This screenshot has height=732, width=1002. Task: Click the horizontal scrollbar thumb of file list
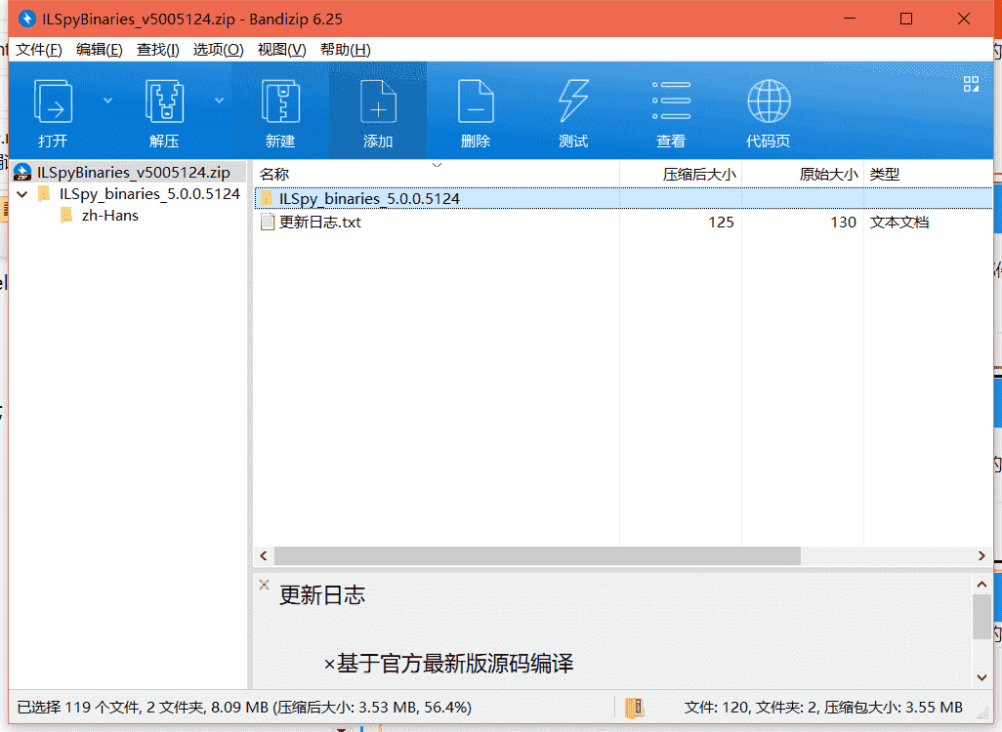(x=537, y=555)
